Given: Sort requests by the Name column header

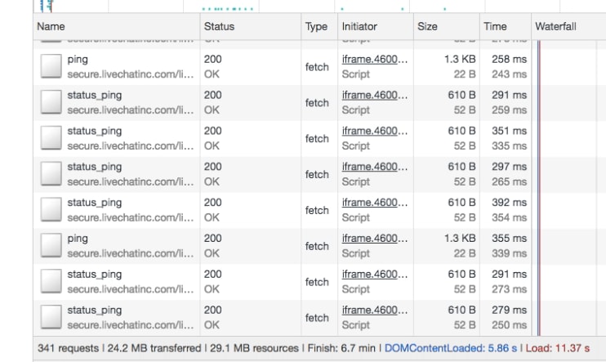Looking at the screenshot, I should [x=117, y=26].
